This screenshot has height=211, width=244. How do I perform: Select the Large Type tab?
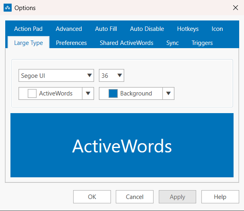pyautogui.click(x=29, y=43)
